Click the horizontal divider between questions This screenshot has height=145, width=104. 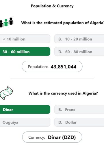52,78
